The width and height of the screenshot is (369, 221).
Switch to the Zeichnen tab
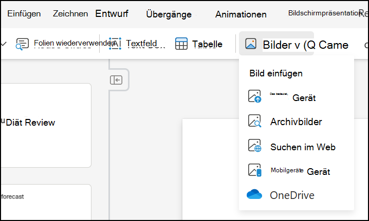click(x=70, y=14)
